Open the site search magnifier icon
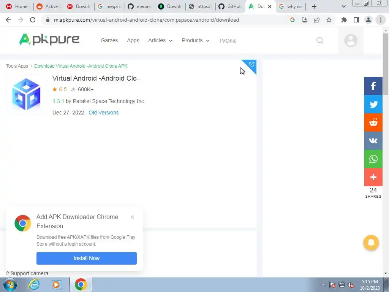This screenshot has width=389, height=292. click(320, 40)
